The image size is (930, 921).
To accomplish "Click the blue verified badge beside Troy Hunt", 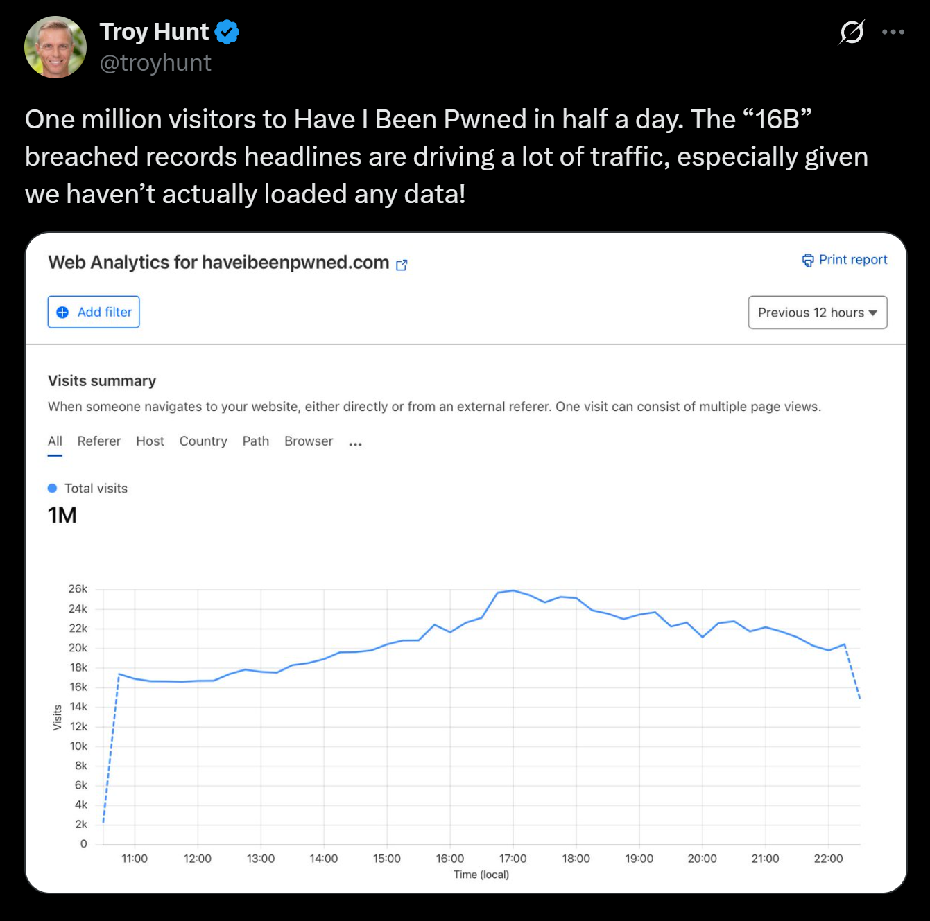I will pyautogui.click(x=227, y=30).
